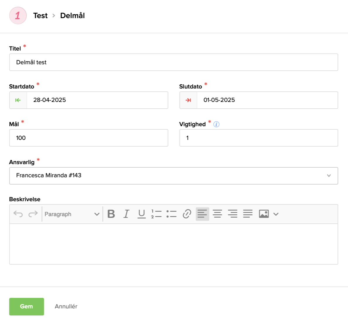Click the green Gem button
348x323 pixels.
click(27, 306)
